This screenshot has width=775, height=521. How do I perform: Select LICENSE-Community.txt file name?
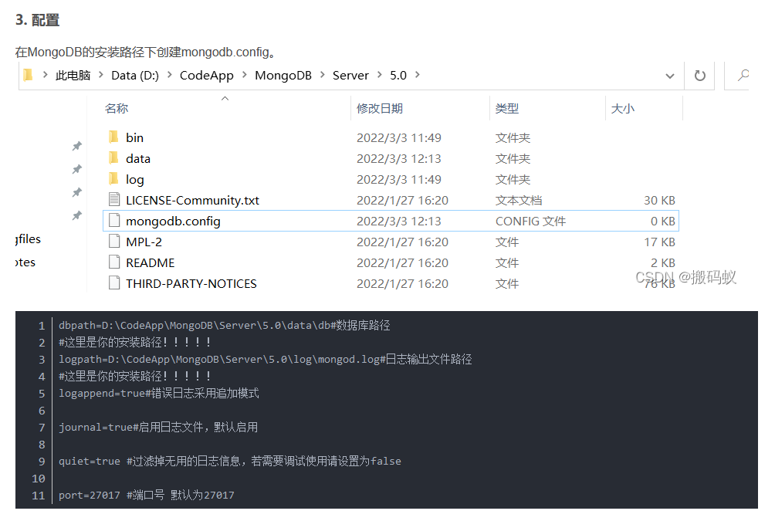point(192,200)
